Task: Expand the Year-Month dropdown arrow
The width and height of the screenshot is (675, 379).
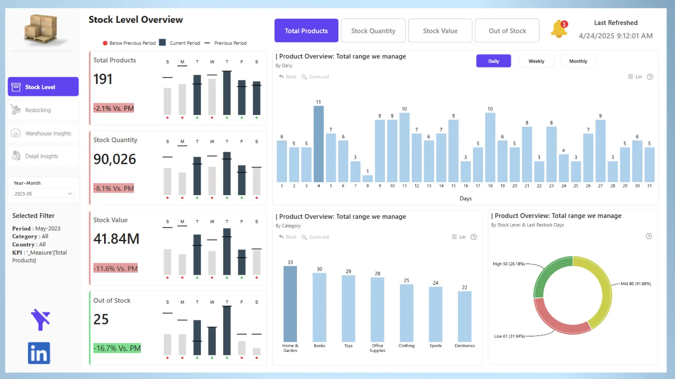Action: pyautogui.click(x=70, y=194)
